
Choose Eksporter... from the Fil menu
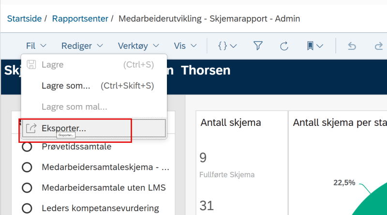94,128
